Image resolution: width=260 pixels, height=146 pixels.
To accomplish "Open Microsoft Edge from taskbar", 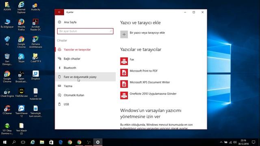I will (61, 142).
